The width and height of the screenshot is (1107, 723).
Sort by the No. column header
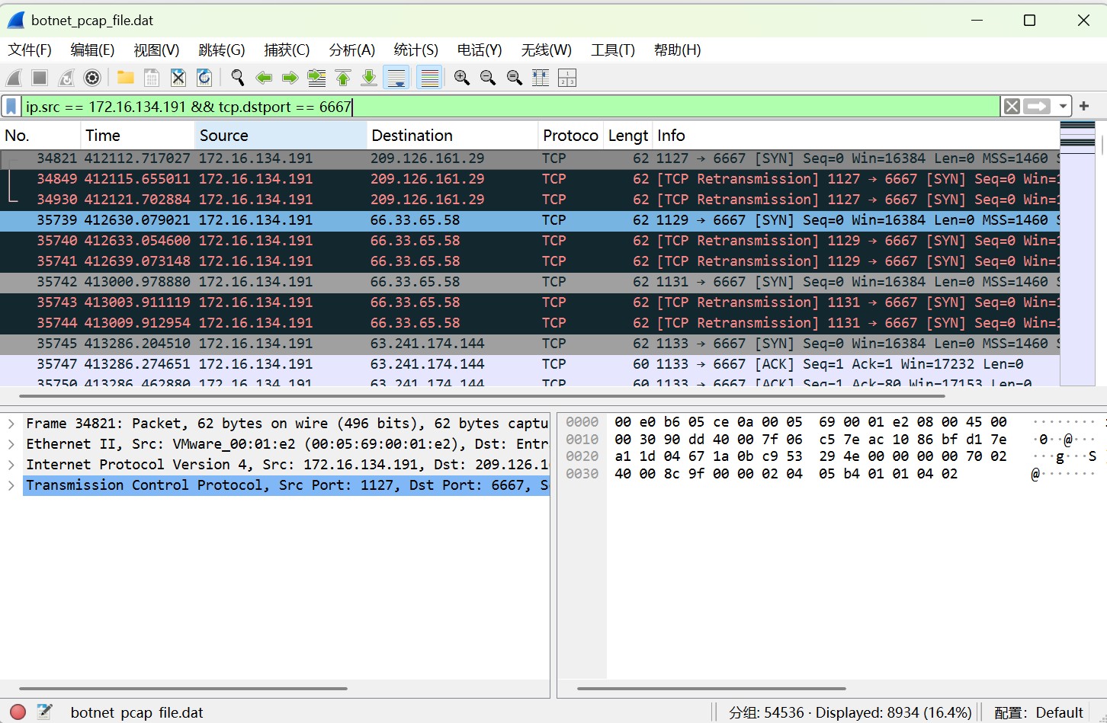pos(40,136)
